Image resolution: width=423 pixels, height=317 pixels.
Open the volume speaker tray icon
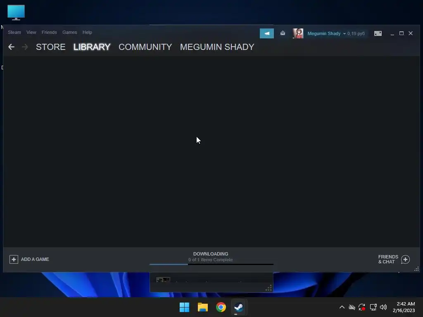point(383,307)
